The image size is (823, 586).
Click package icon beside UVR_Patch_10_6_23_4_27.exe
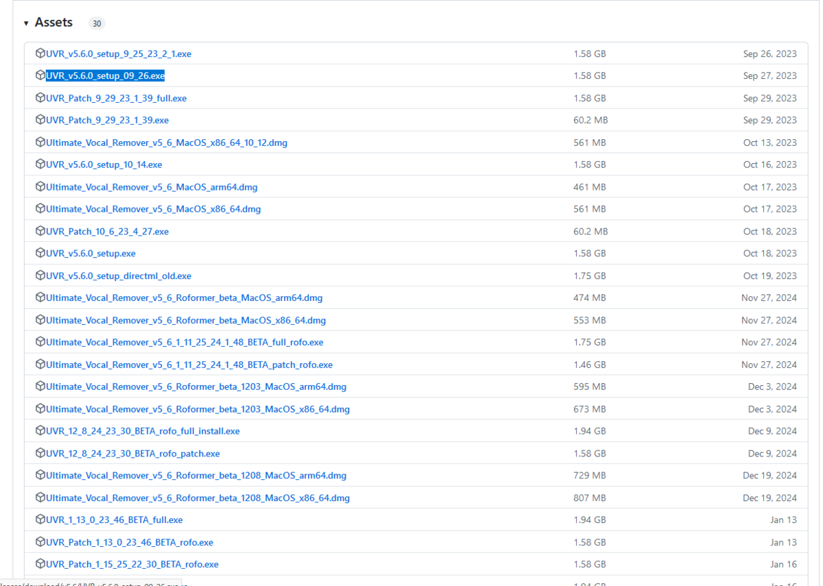(40, 232)
